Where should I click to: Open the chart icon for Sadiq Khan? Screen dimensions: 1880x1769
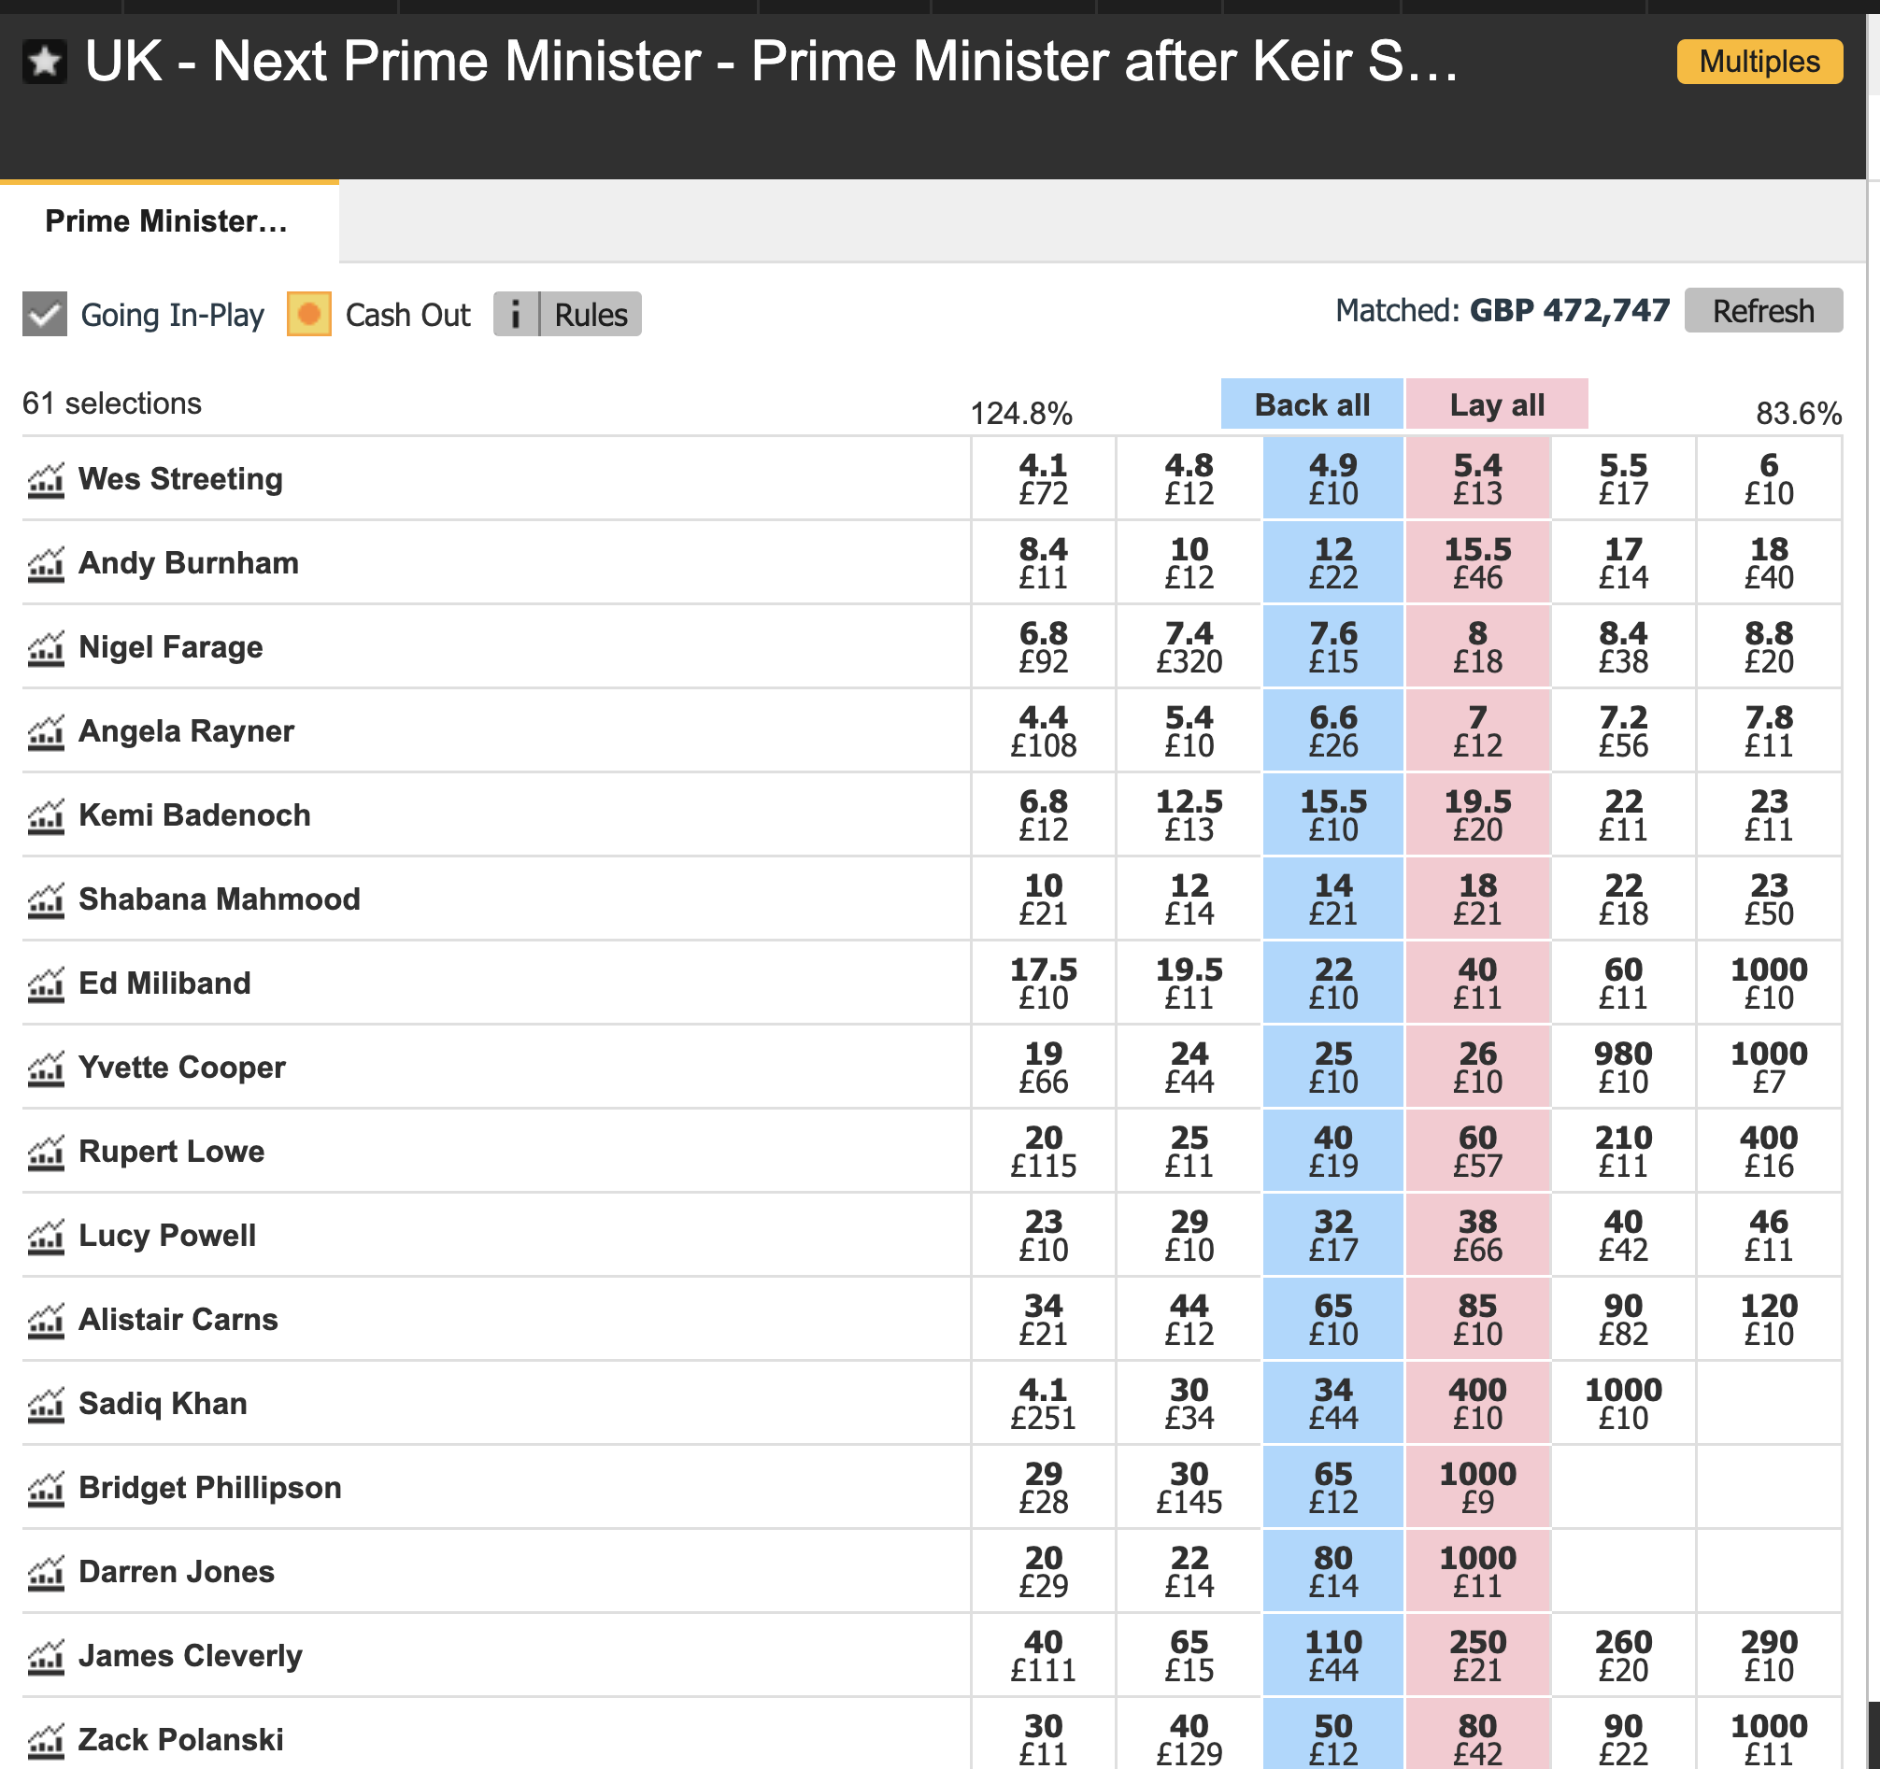click(x=46, y=1405)
